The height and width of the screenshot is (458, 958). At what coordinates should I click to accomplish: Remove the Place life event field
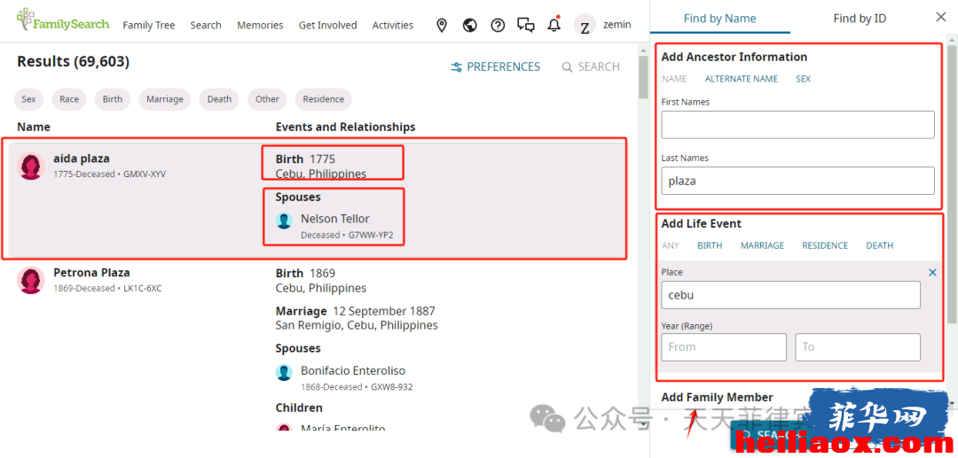932,273
